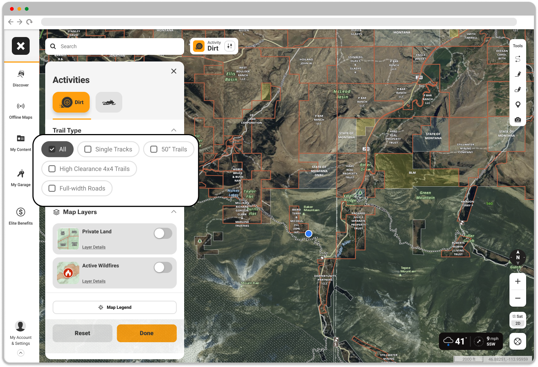Screen dimensions: 538x367
Task: Focus the Search input field
Action: click(114, 46)
